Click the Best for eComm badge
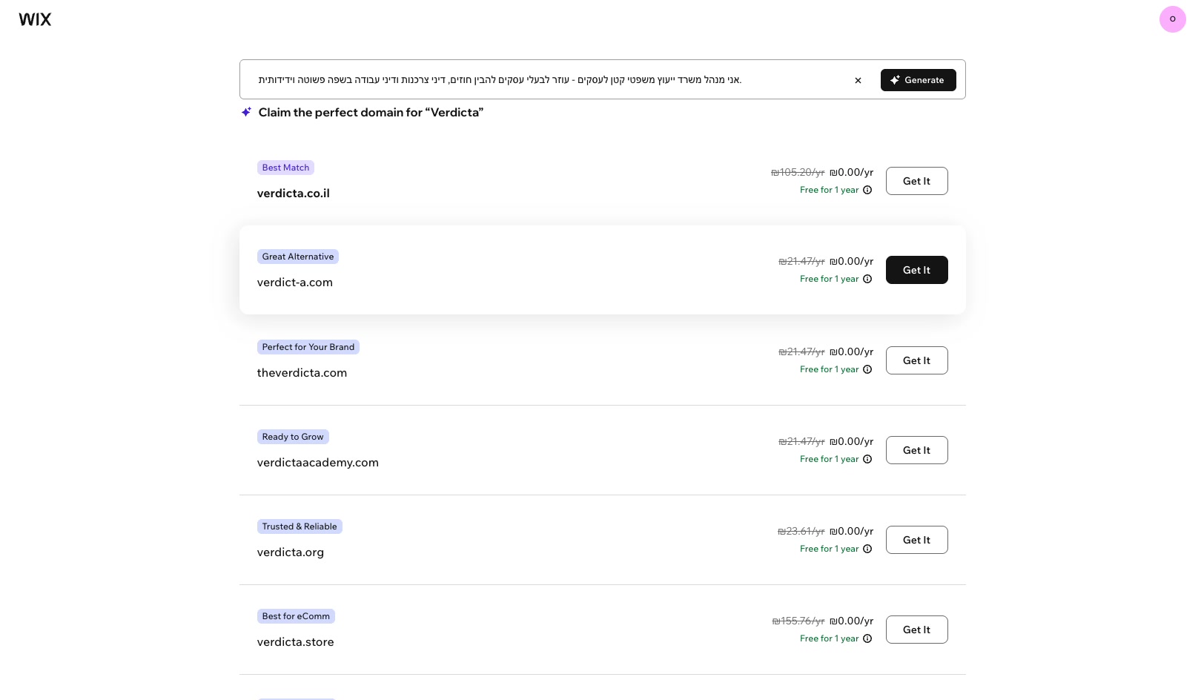 pos(296,616)
